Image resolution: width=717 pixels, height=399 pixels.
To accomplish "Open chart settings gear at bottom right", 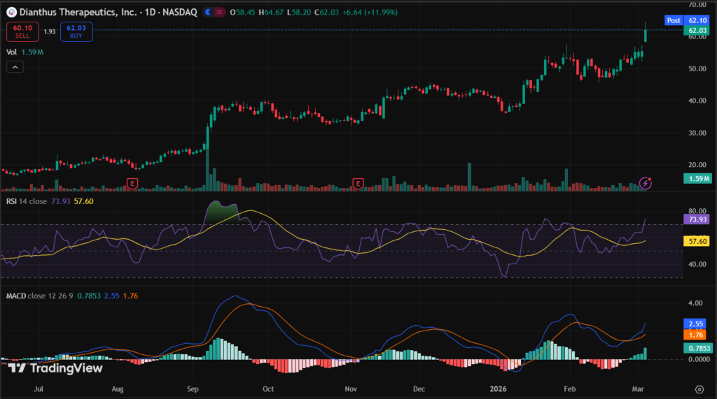I will [698, 389].
